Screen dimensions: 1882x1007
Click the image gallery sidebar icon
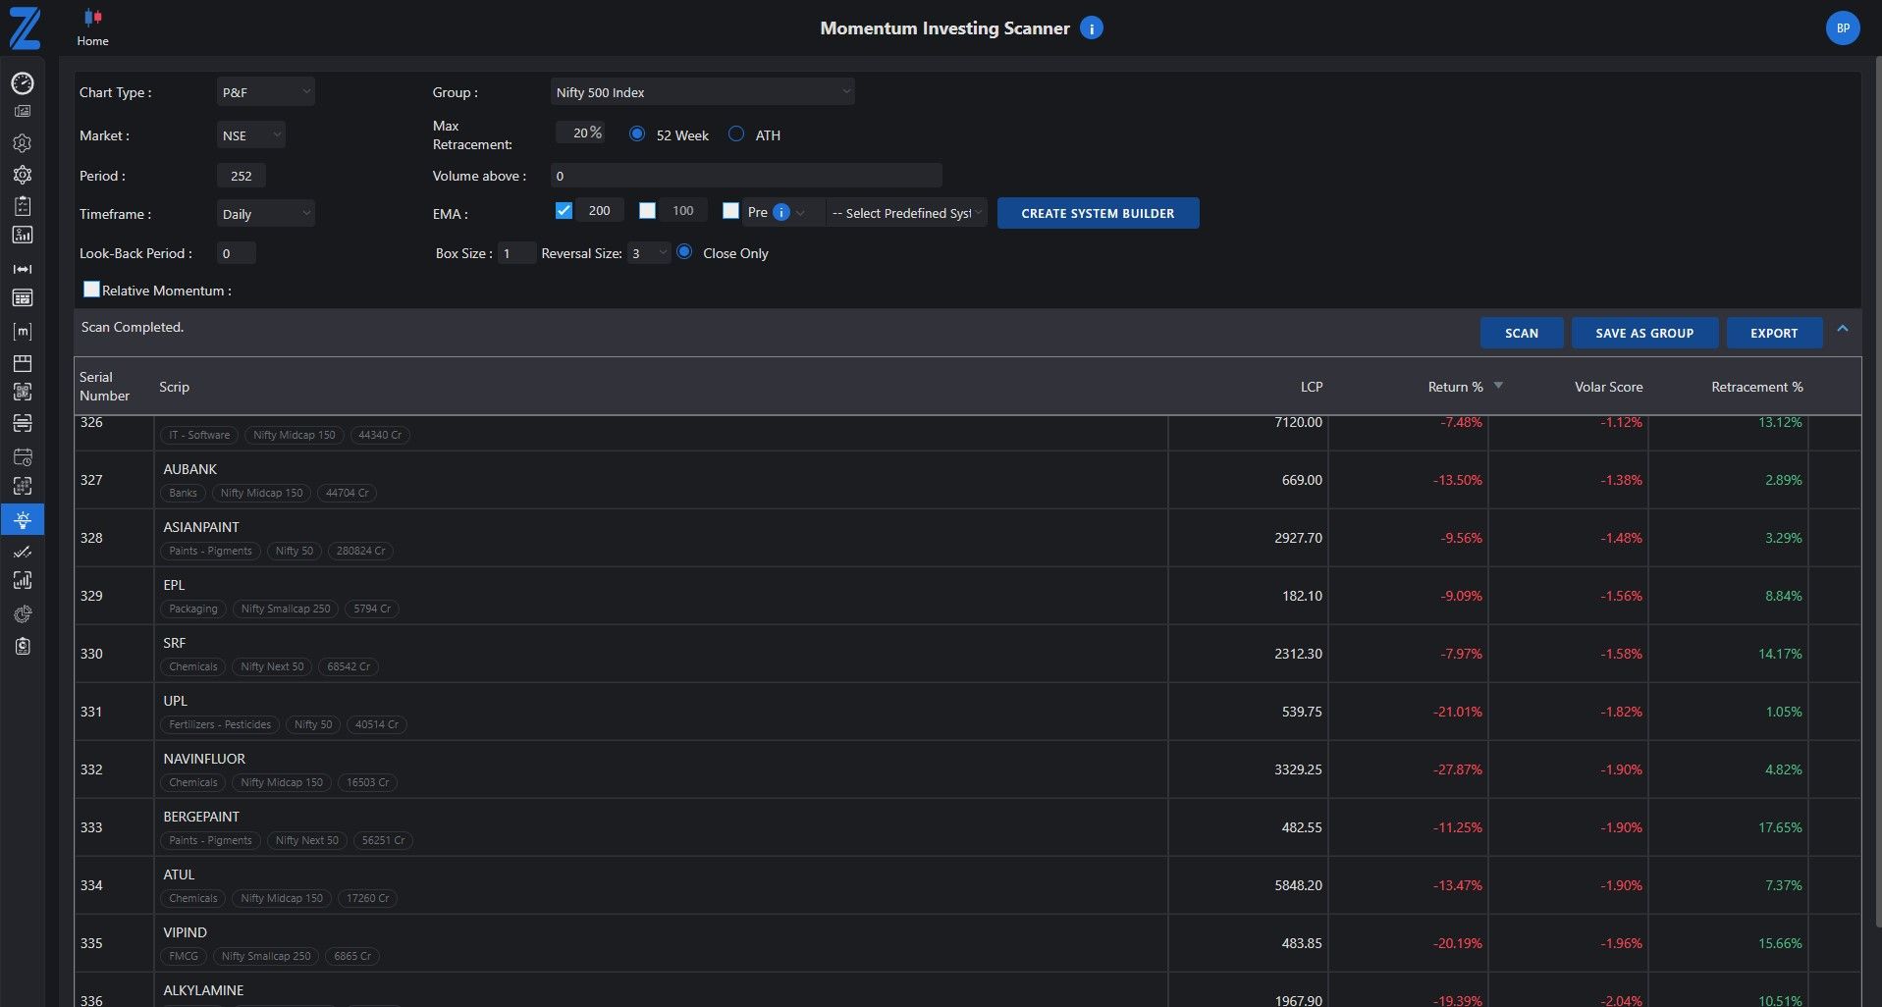click(x=23, y=112)
